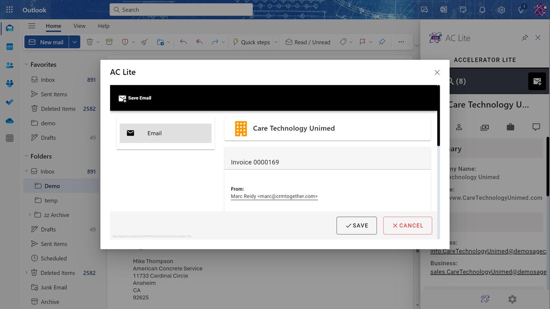
Task: Open the Marc Reidy sender address link
Action: (x=274, y=196)
